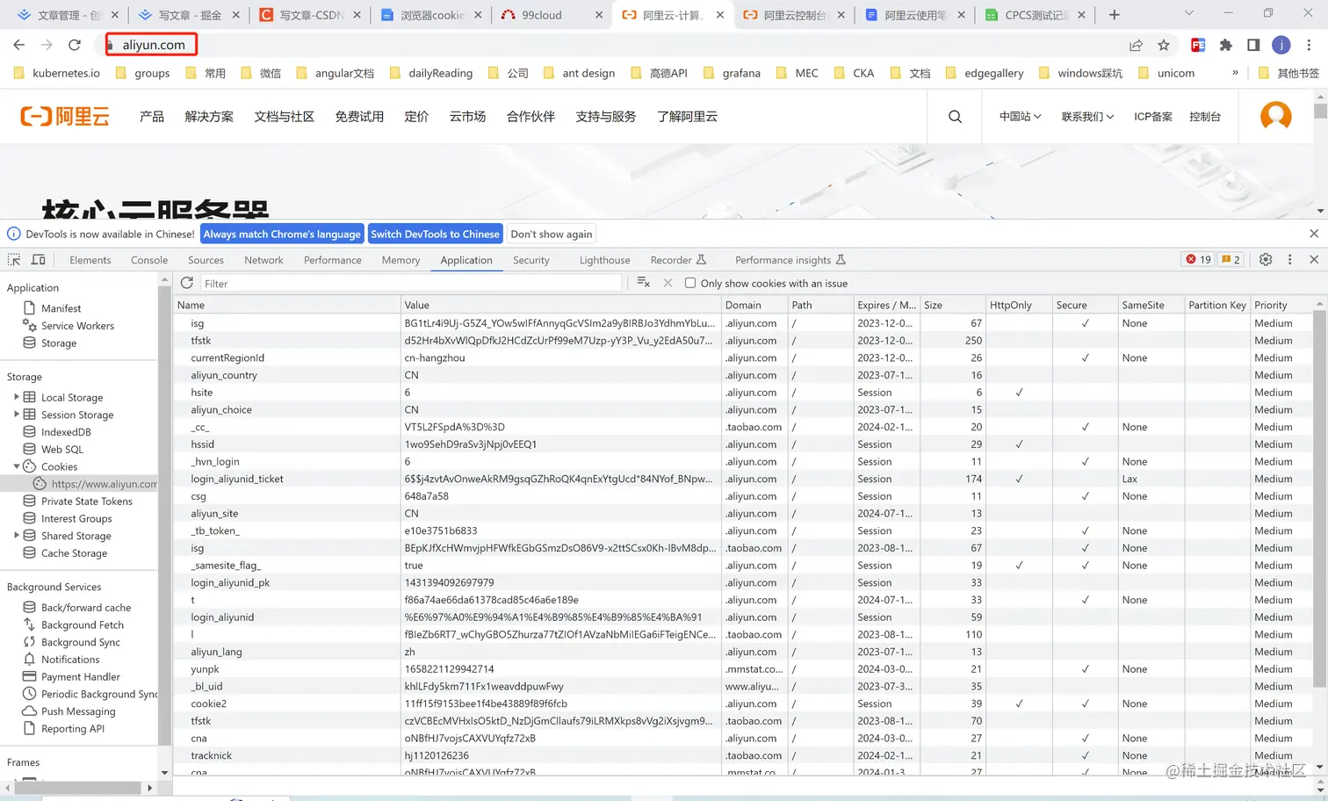
Task: Open the 控制台 console link
Action: (1205, 116)
